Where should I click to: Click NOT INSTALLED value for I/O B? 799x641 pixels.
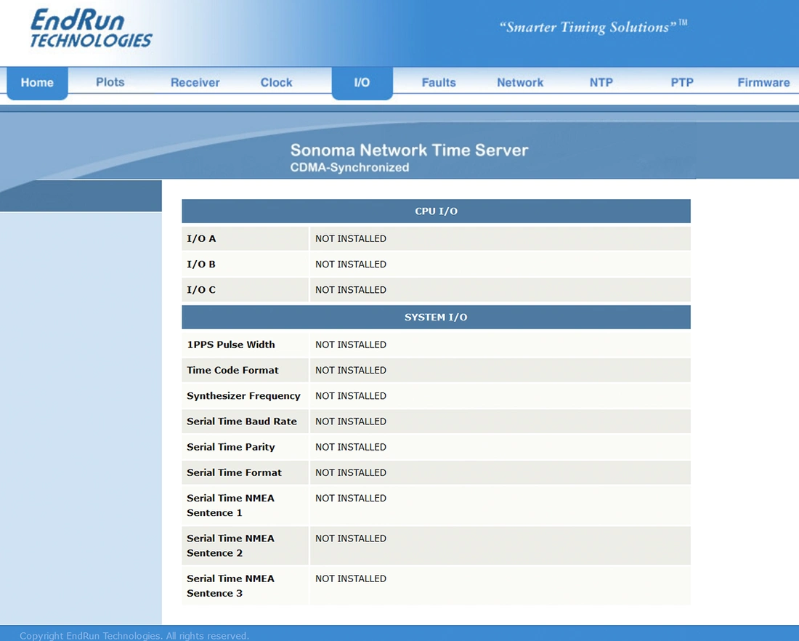point(351,264)
